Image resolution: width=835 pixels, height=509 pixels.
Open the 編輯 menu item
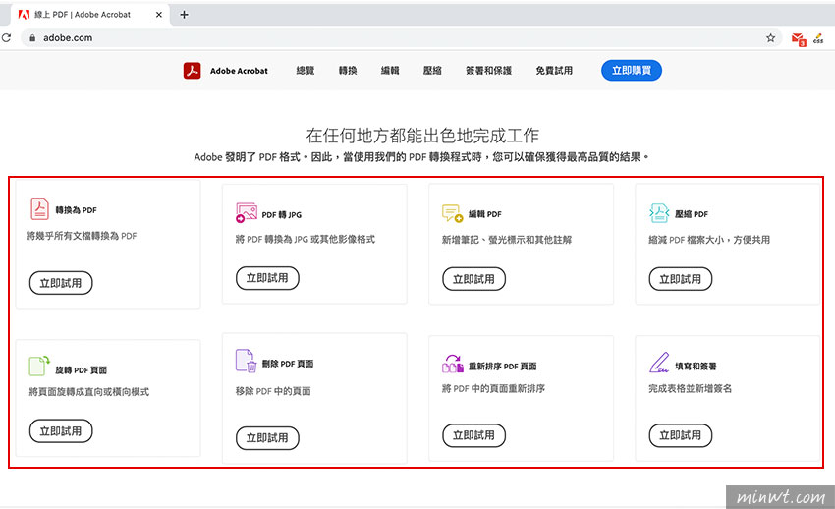point(390,71)
